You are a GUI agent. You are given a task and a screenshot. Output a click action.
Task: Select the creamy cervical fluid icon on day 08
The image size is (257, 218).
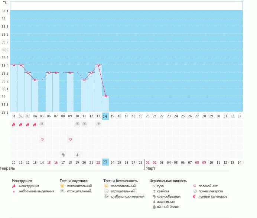click(63, 154)
